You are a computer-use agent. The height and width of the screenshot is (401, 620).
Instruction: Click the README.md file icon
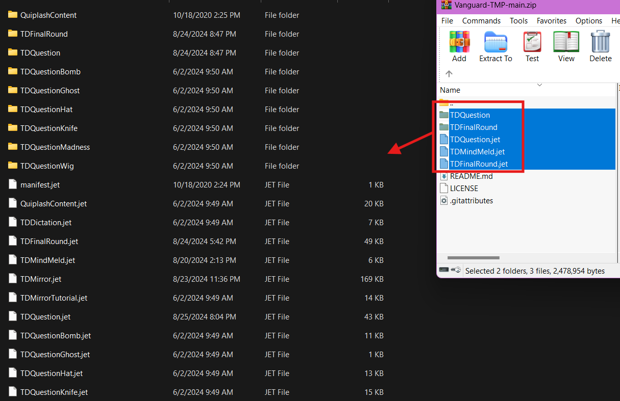[443, 176]
